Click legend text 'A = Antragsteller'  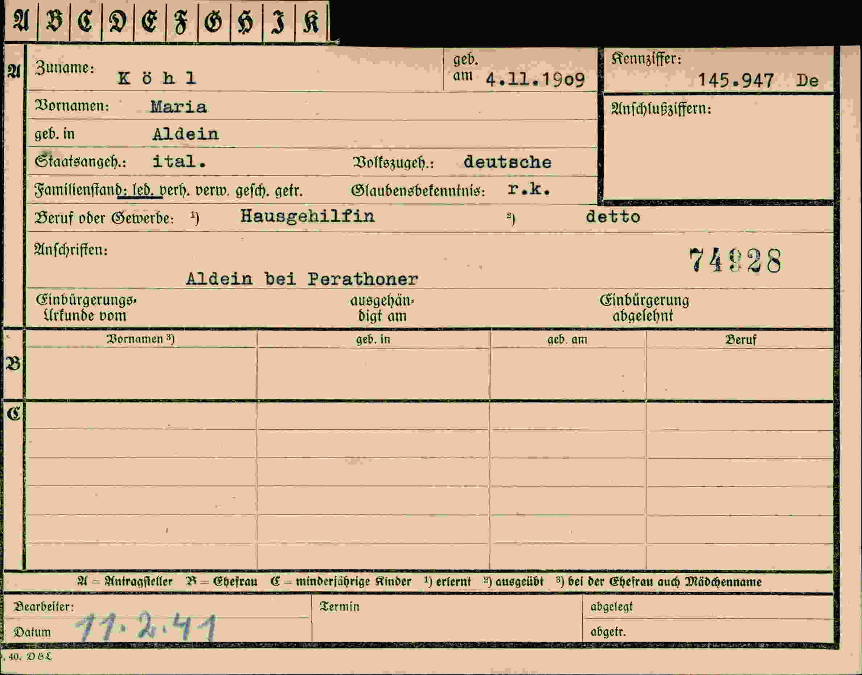tap(125, 581)
